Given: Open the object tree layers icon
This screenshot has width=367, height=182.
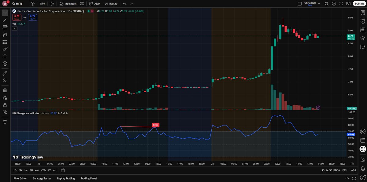Looking at the screenshot, I should pos(363,38).
